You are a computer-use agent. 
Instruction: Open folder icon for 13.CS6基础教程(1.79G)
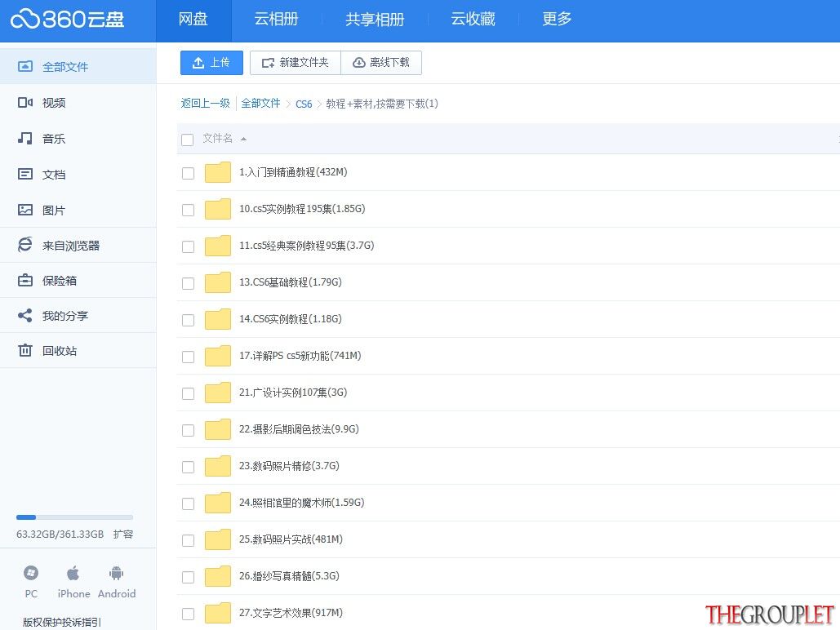click(218, 282)
